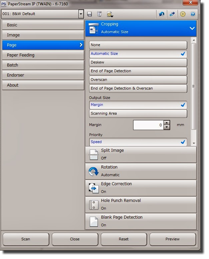Expand the Blank Page Detection setting
209x259 pixels.
click(141, 221)
